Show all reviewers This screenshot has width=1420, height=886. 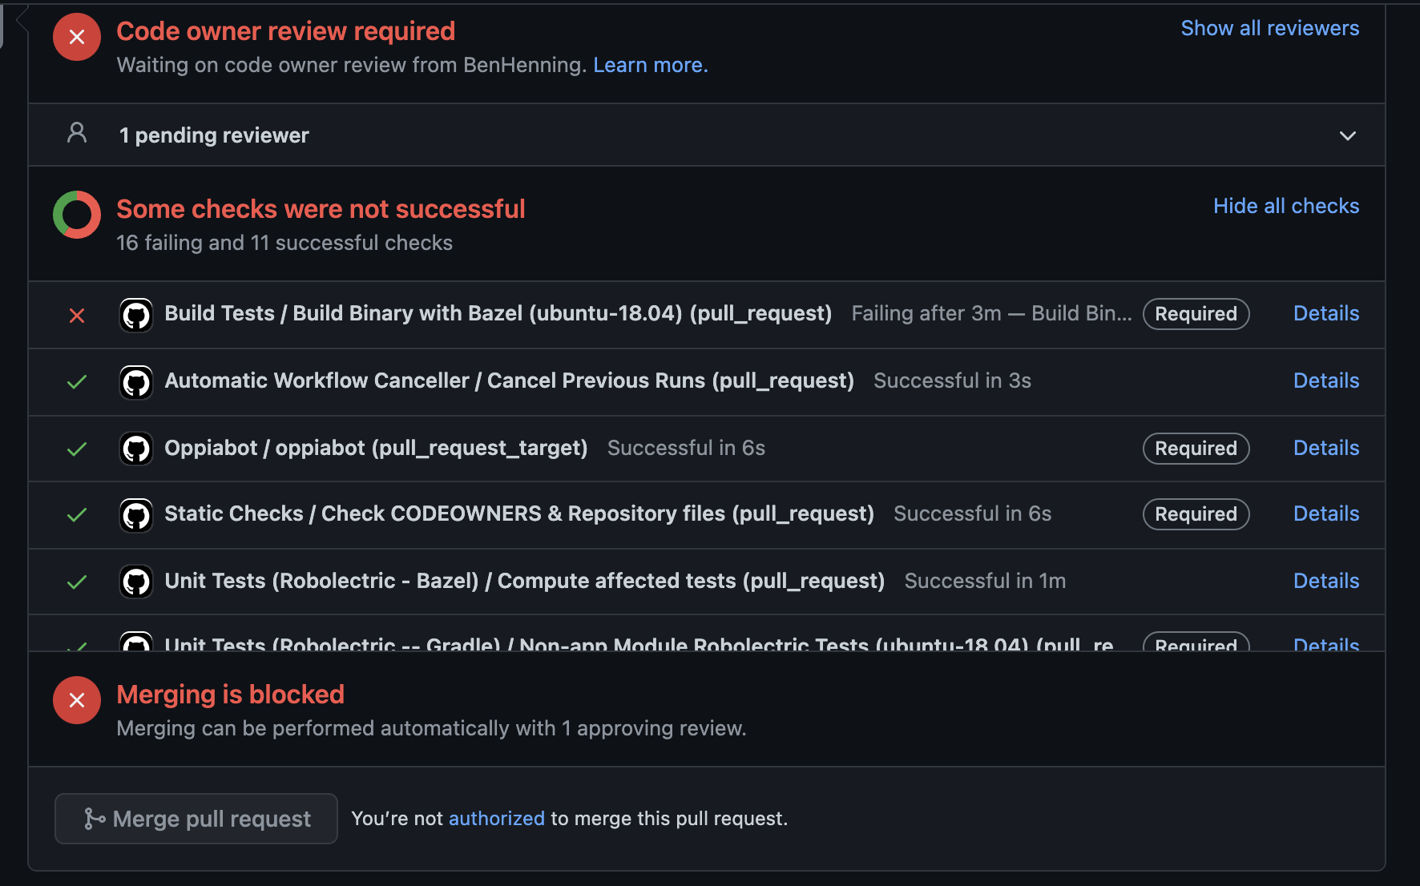coord(1270,28)
